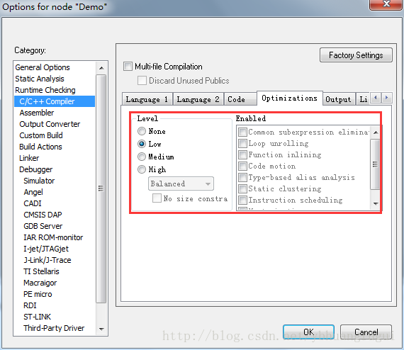Toggle Code motion checkbox
Image resolution: width=404 pixels, height=350 pixels.
(x=242, y=166)
